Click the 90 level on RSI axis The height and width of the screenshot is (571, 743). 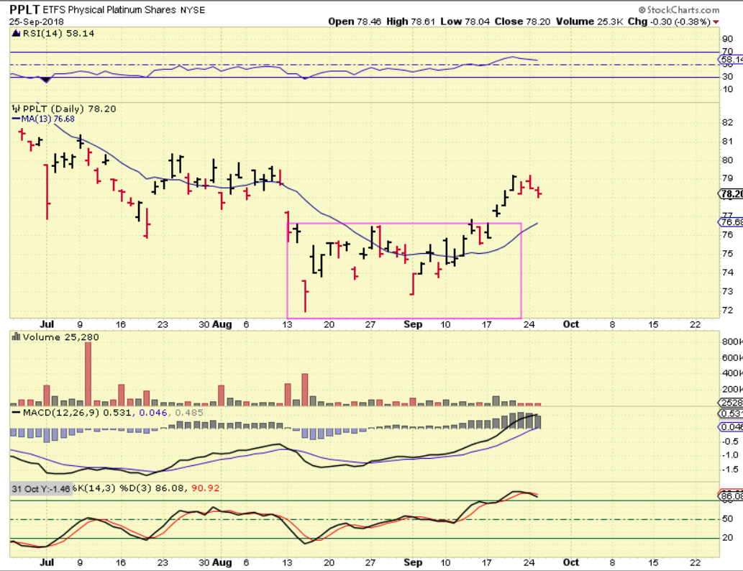(727, 39)
